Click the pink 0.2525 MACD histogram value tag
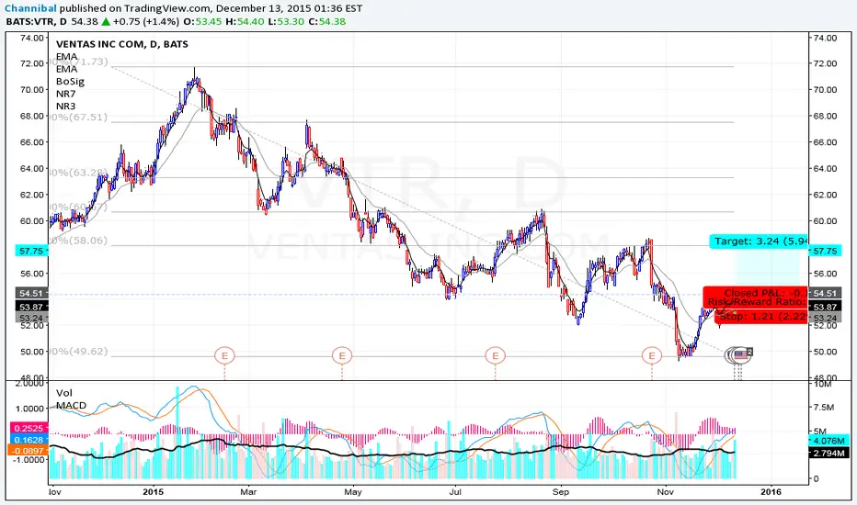 point(29,429)
